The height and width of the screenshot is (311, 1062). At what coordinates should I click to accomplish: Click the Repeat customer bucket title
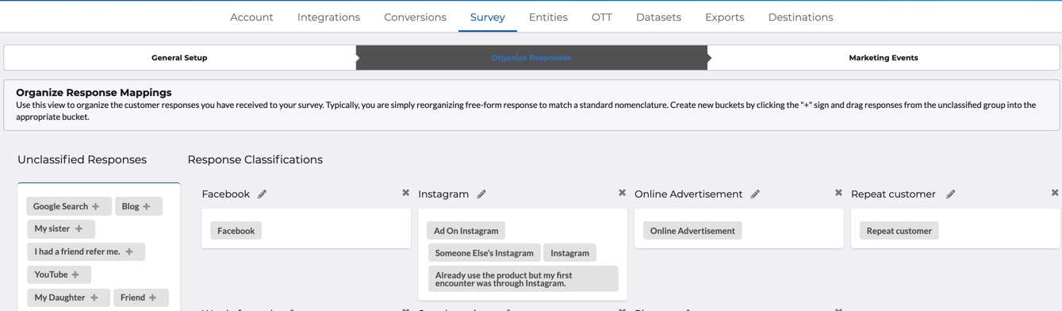click(894, 194)
